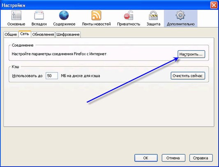Confirm settings with the OK button
219x167 pixels.
click(x=146, y=158)
